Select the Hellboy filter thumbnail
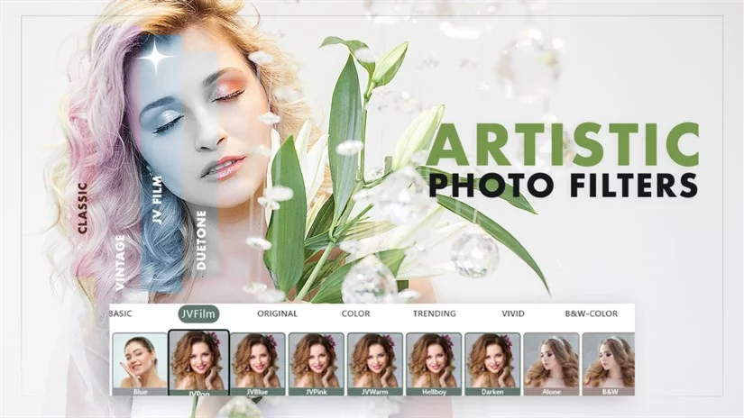The width and height of the screenshot is (744, 418). pyautogui.click(x=434, y=364)
